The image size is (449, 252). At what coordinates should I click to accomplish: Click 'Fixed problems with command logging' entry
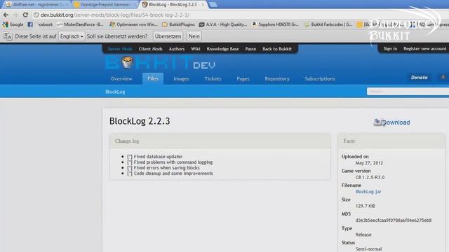pyautogui.click(x=170, y=162)
